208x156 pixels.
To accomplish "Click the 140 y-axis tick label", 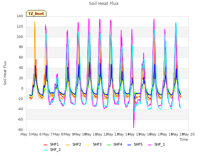I will coord(20,16).
